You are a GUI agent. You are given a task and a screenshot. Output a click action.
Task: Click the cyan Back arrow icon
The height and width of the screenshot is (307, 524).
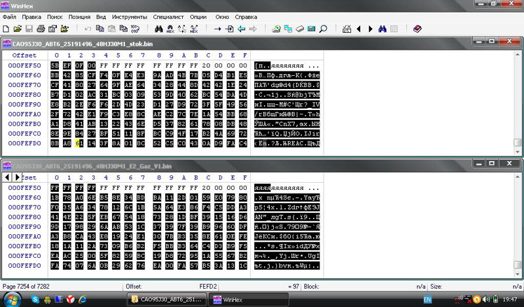(x=242, y=29)
